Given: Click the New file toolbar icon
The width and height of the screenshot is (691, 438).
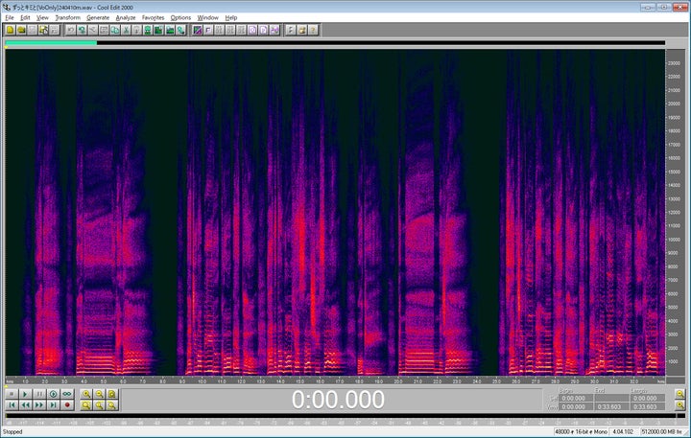Looking at the screenshot, I should (11, 30).
